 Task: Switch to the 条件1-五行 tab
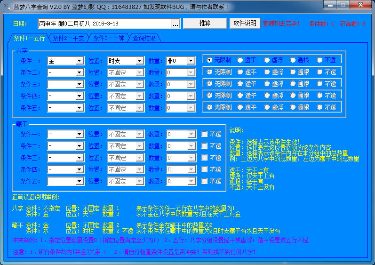[x=29, y=38]
